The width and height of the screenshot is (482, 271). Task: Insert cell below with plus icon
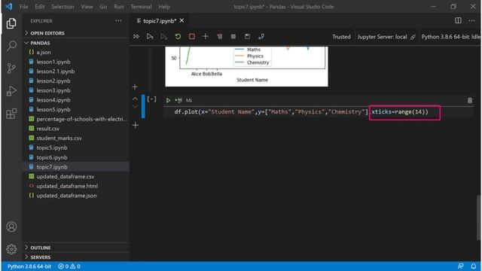point(136,126)
